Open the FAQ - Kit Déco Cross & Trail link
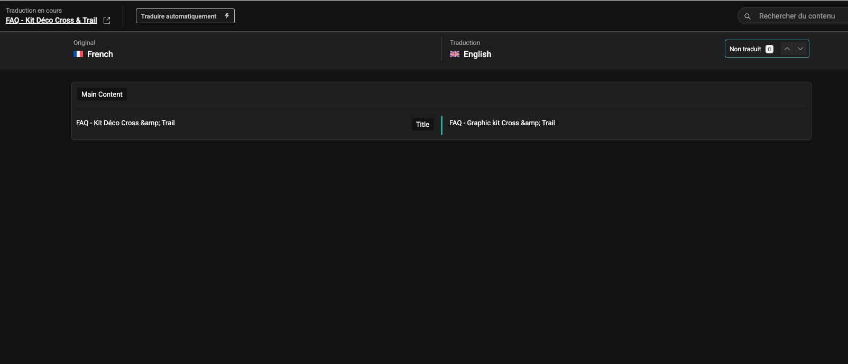 coord(51,20)
